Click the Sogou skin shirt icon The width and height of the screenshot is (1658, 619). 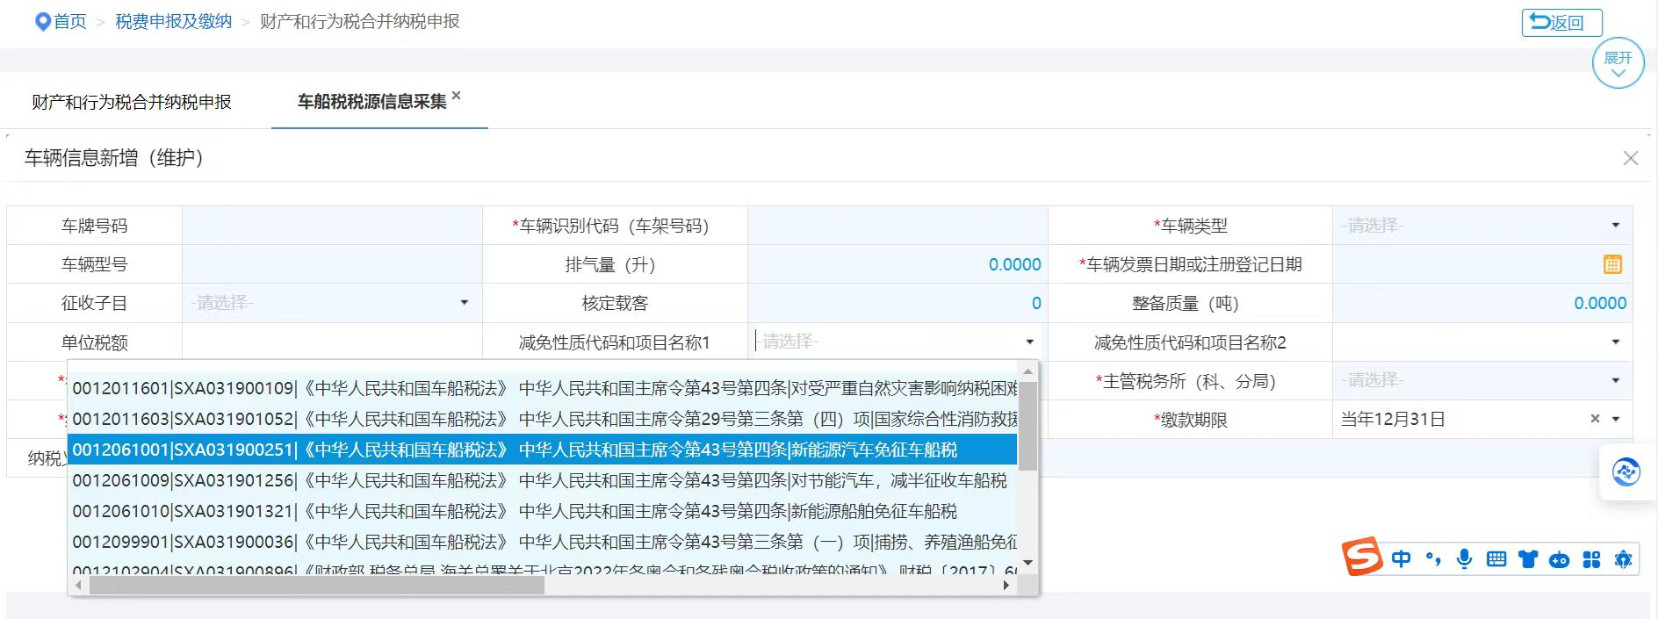click(1528, 559)
